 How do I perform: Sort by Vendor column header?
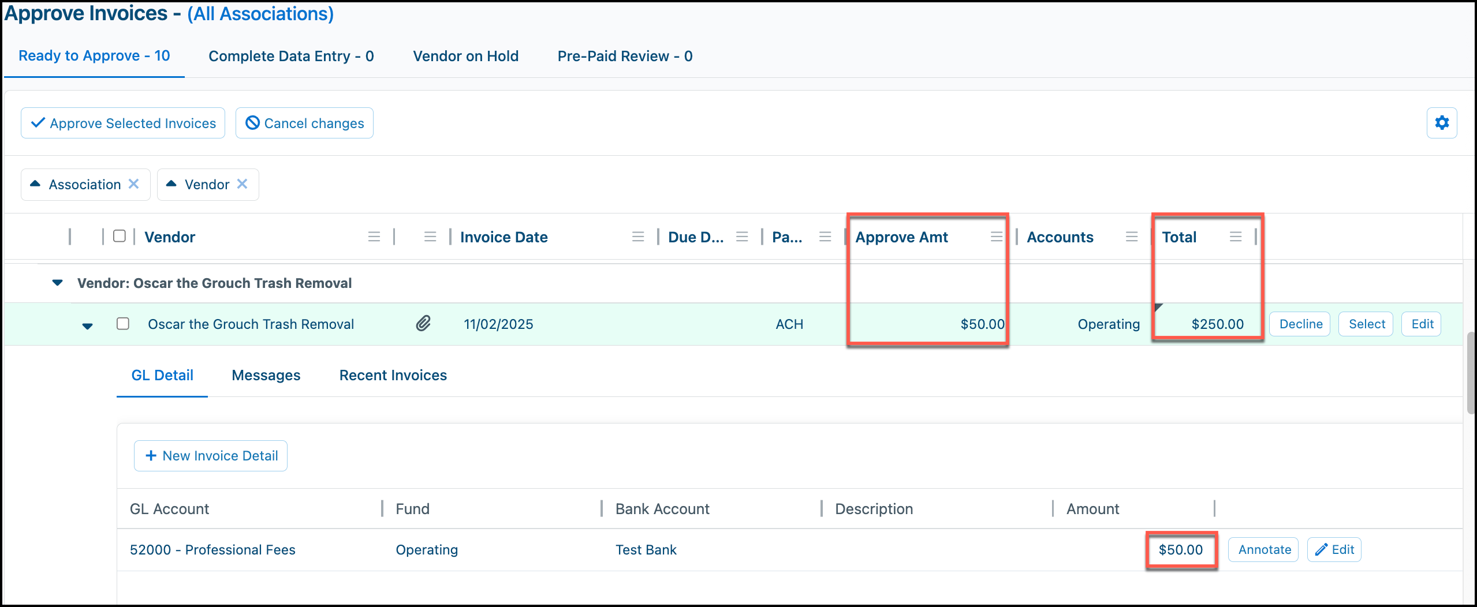[170, 237]
